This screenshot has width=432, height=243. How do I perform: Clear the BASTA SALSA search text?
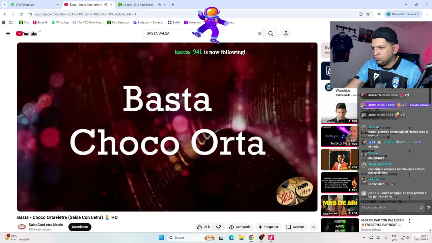click(260, 33)
